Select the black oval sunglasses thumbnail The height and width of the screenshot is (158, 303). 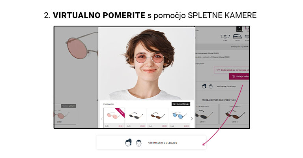[x=136, y=118]
